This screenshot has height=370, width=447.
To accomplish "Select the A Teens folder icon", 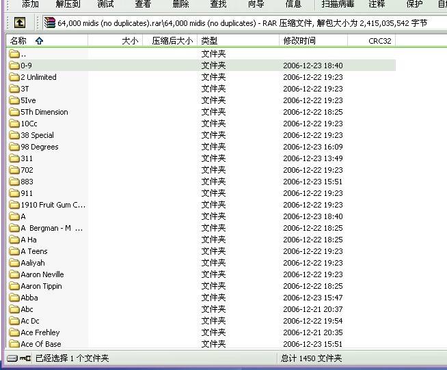I will tap(14, 251).
